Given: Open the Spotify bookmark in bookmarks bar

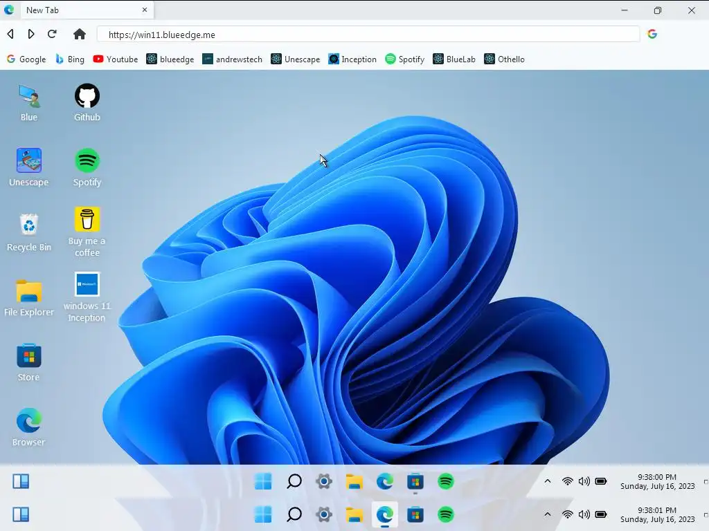Looking at the screenshot, I should (404, 59).
